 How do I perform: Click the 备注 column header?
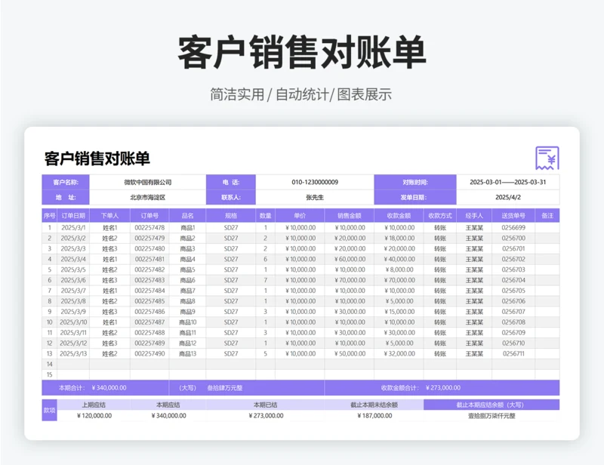547,216
